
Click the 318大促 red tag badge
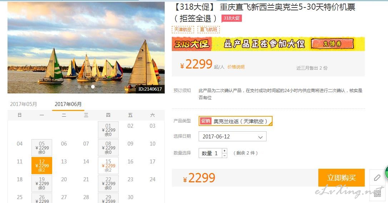point(232,18)
